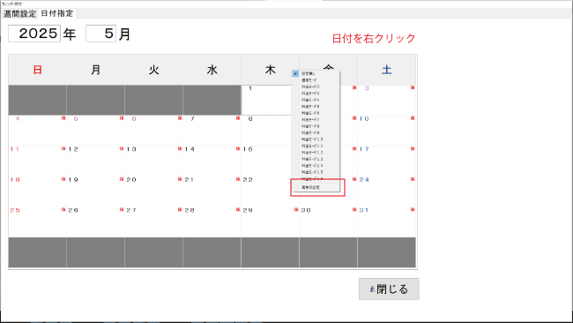
Task: Click the red holiday mark on May 21
Action: [238, 179]
